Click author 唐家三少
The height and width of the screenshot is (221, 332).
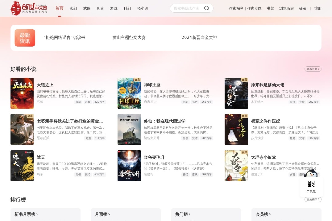tap(150, 102)
